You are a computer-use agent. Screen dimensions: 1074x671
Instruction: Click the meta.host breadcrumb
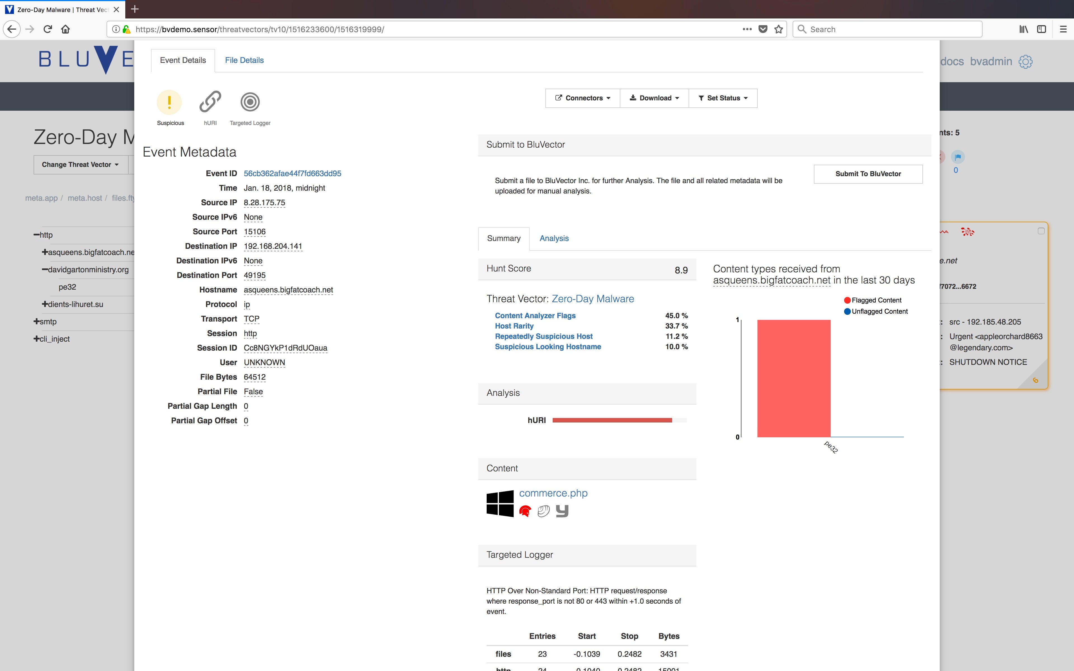[x=85, y=198]
